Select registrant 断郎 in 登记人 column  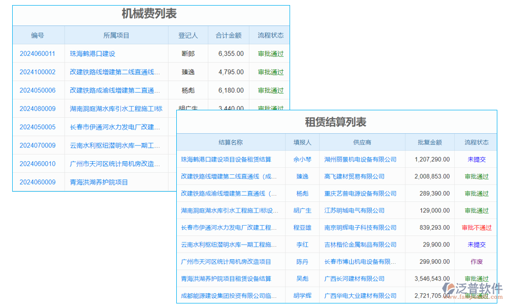coord(188,53)
